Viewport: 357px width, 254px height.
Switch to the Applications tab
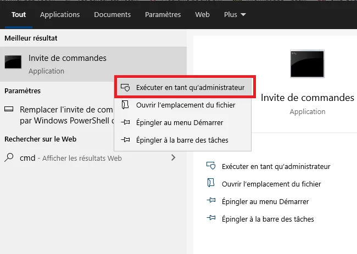(x=60, y=14)
